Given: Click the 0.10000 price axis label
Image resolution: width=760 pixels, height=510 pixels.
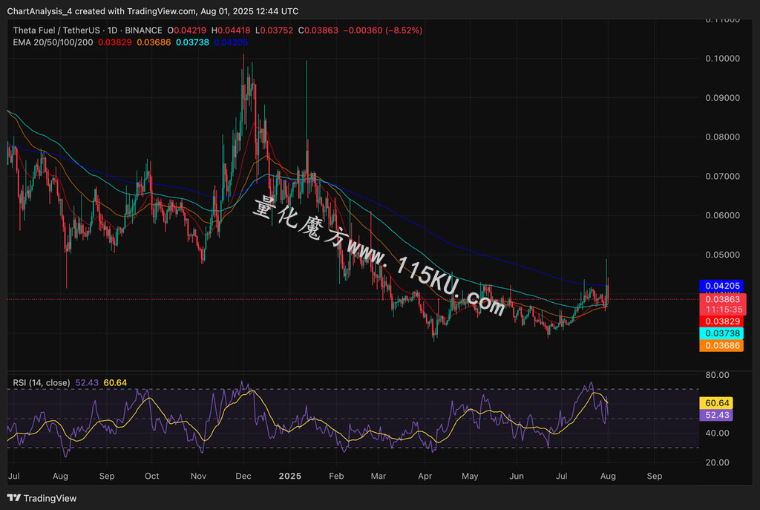Looking at the screenshot, I should (x=722, y=58).
